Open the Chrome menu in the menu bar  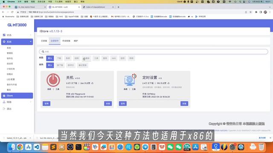click(11, 2)
